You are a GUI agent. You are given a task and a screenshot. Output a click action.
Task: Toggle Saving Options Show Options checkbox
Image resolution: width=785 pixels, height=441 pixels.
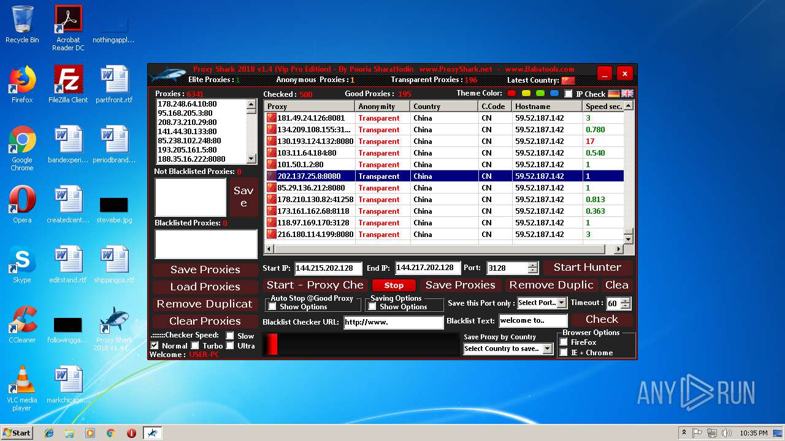coord(372,307)
